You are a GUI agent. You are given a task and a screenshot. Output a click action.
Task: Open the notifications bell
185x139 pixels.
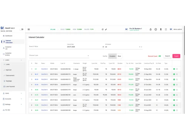click(x=151, y=29)
